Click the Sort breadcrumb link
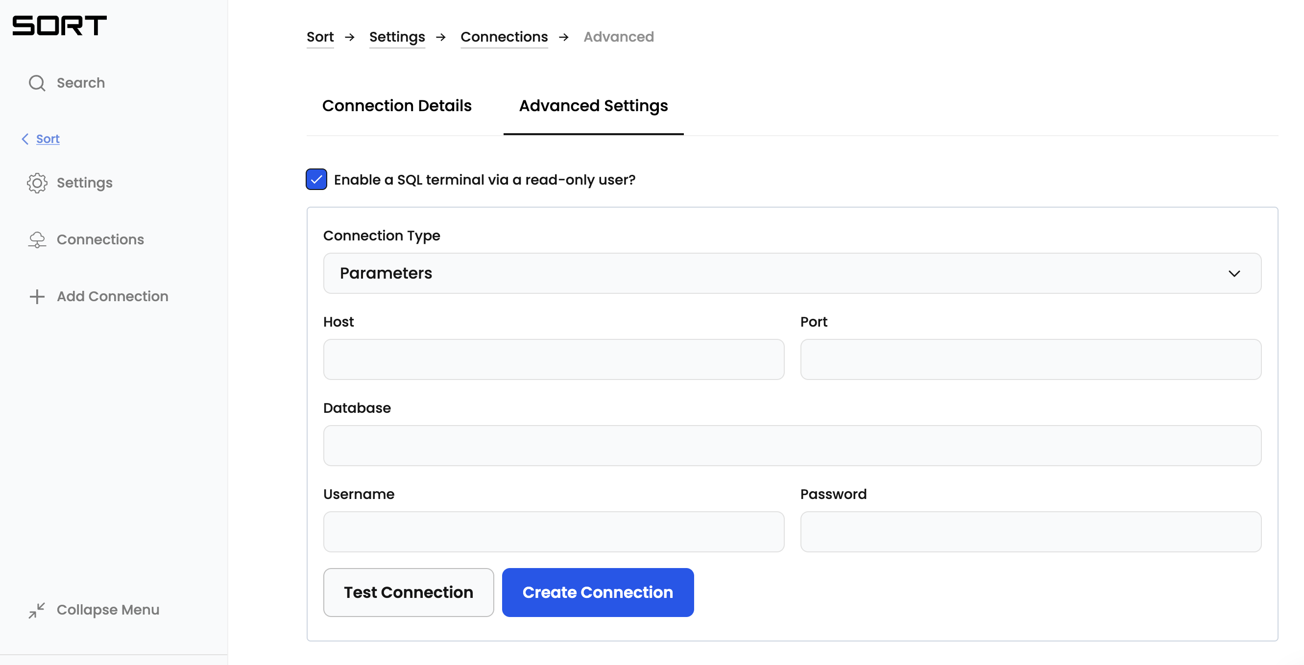The image size is (1304, 665). (321, 36)
